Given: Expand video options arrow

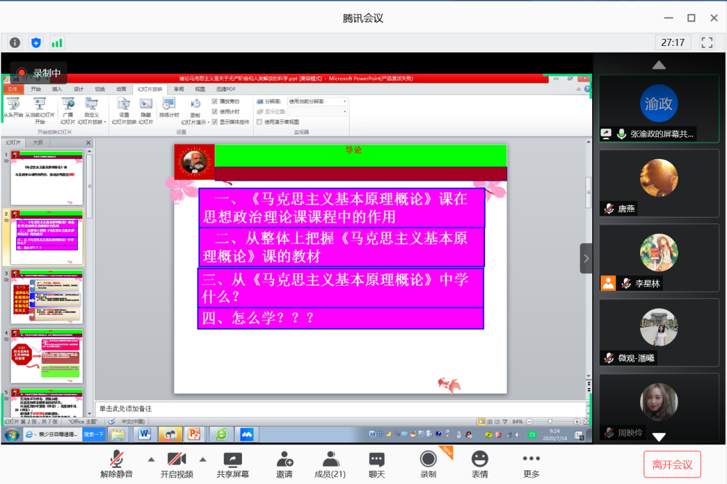Looking at the screenshot, I should click(202, 459).
